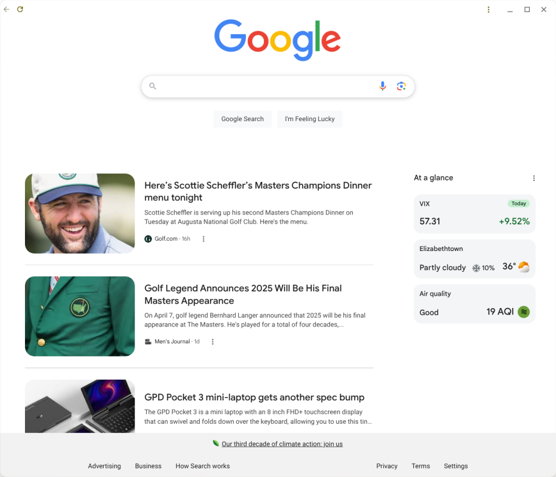The height and width of the screenshot is (477, 556).
Task: Start voice search with microphone icon
Action: [x=382, y=86]
